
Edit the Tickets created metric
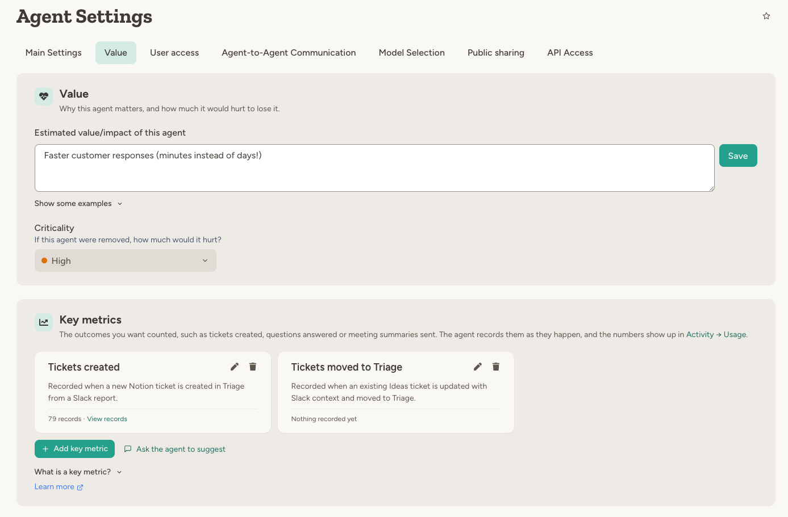coord(235,367)
